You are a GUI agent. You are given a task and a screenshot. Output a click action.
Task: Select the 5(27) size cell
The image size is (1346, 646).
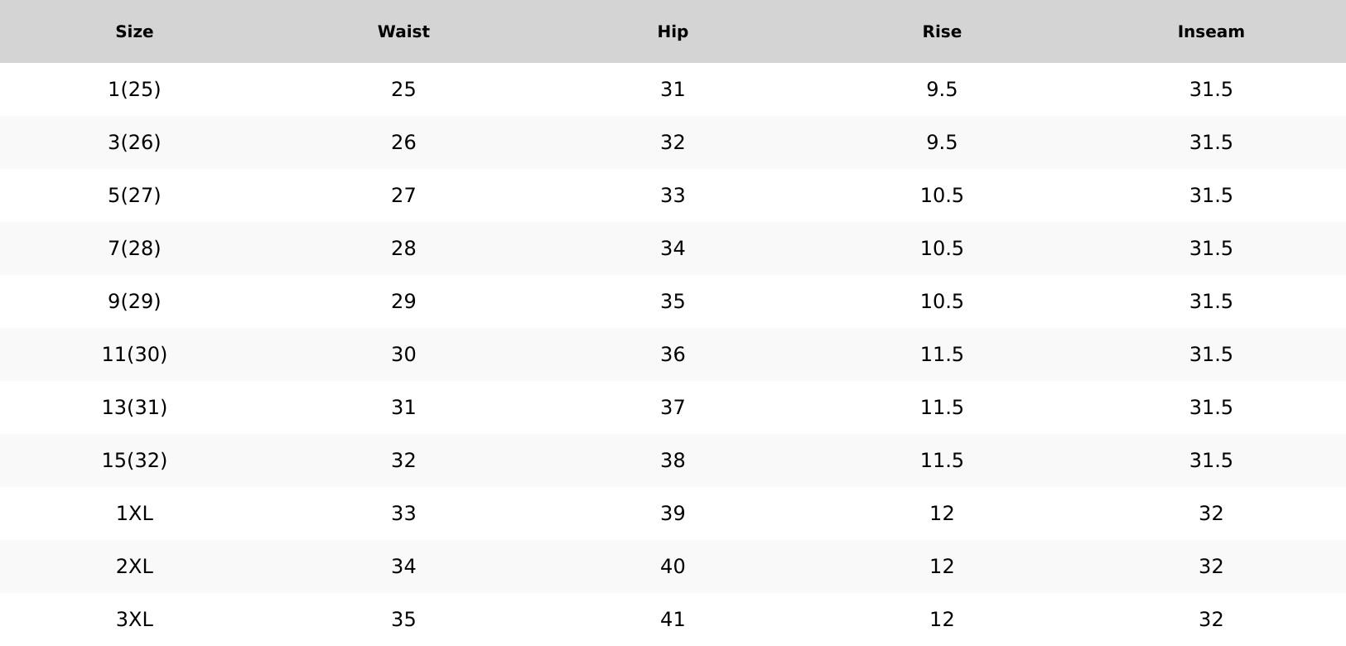pos(134,195)
